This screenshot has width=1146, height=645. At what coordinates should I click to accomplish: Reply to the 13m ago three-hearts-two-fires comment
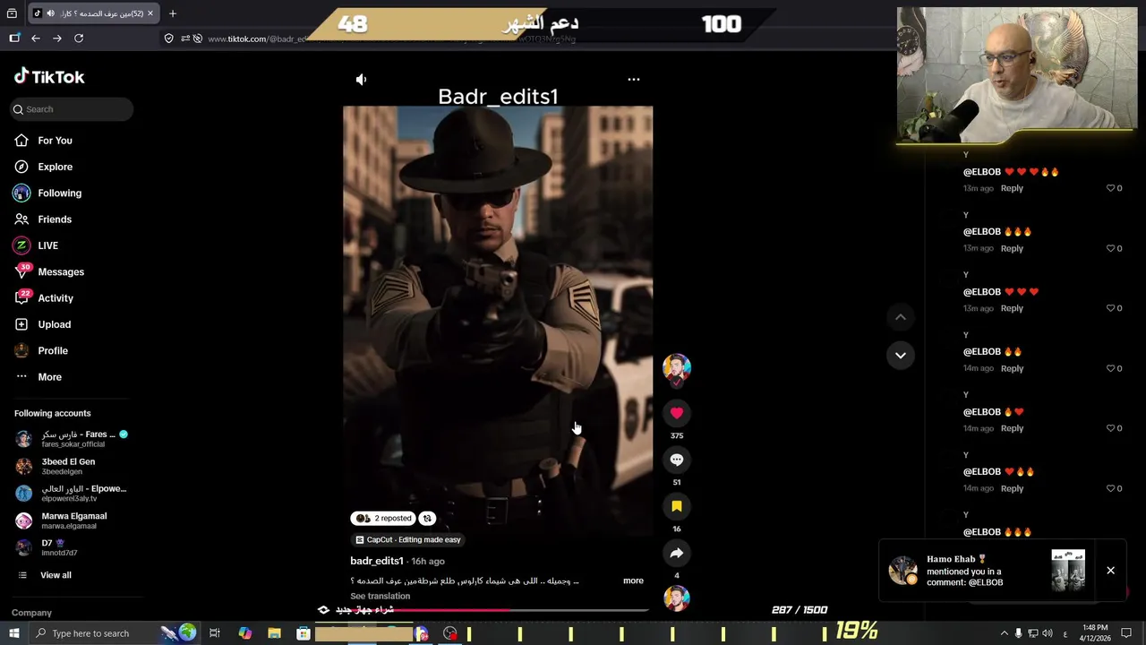1012,188
